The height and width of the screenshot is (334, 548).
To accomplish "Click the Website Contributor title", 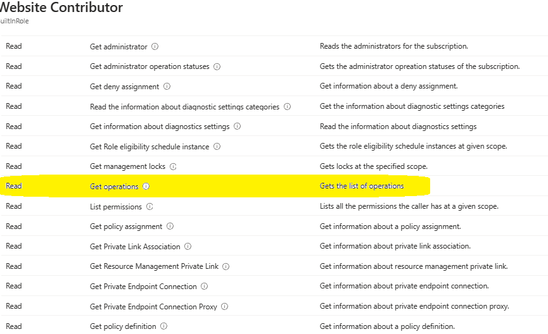I will coord(61,8).
